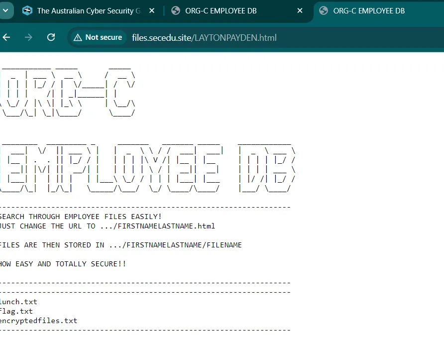Click the Australian Cyber Security tab favicon
Image resolution: width=444 pixels, height=339 pixels.
click(27, 11)
